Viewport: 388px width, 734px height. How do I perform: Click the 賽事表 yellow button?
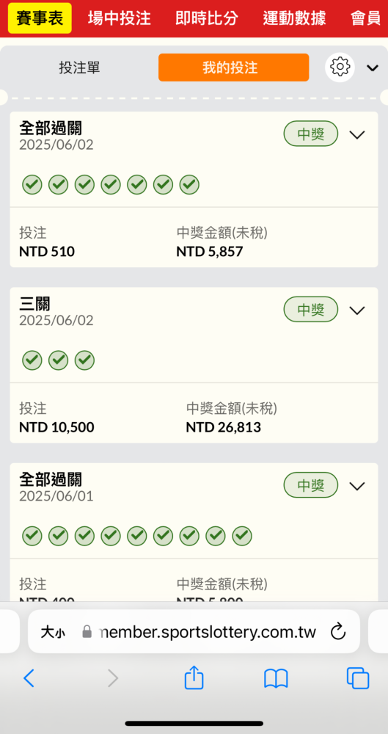(40, 18)
